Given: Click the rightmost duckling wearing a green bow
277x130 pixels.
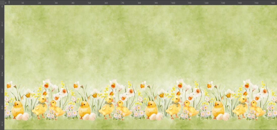Looking at the screenshot, I should tap(240, 108).
